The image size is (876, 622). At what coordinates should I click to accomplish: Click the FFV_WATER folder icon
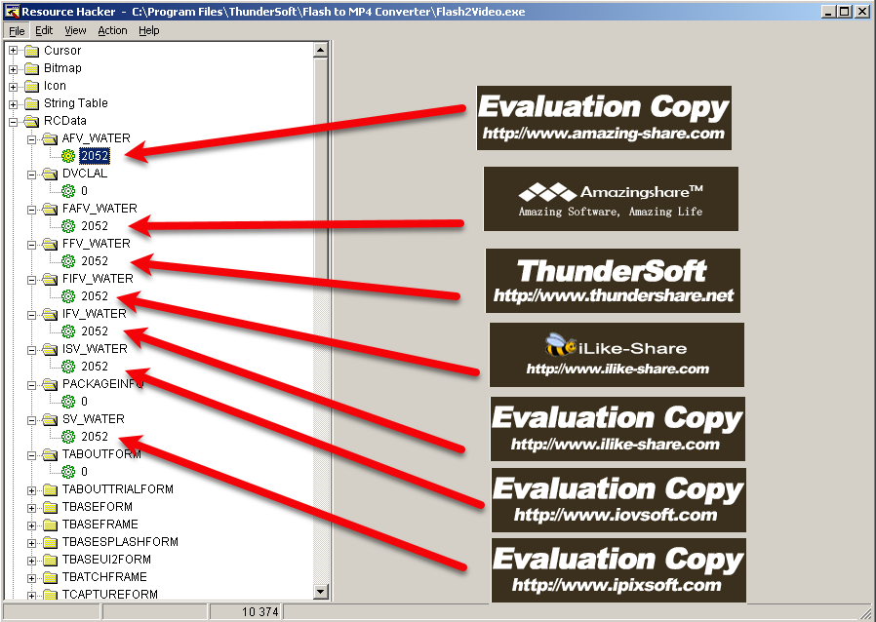pos(51,244)
